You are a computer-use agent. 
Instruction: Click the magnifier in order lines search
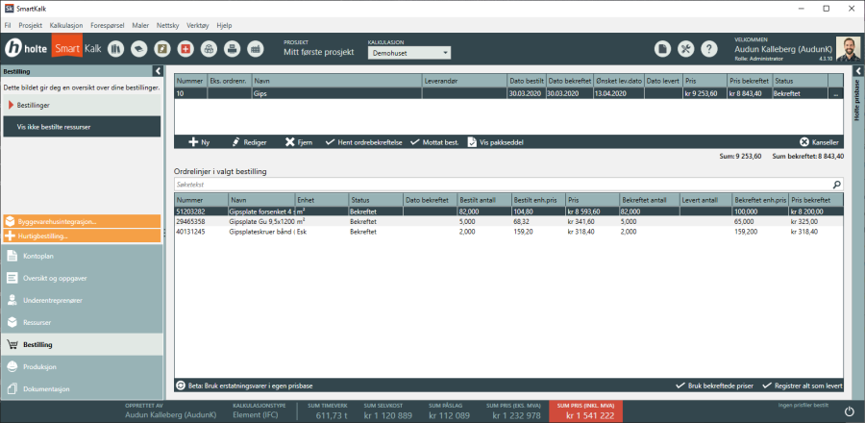coord(836,183)
